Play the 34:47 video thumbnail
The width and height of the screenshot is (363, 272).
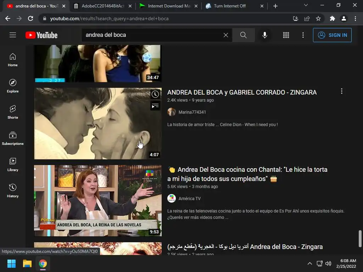(x=98, y=63)
